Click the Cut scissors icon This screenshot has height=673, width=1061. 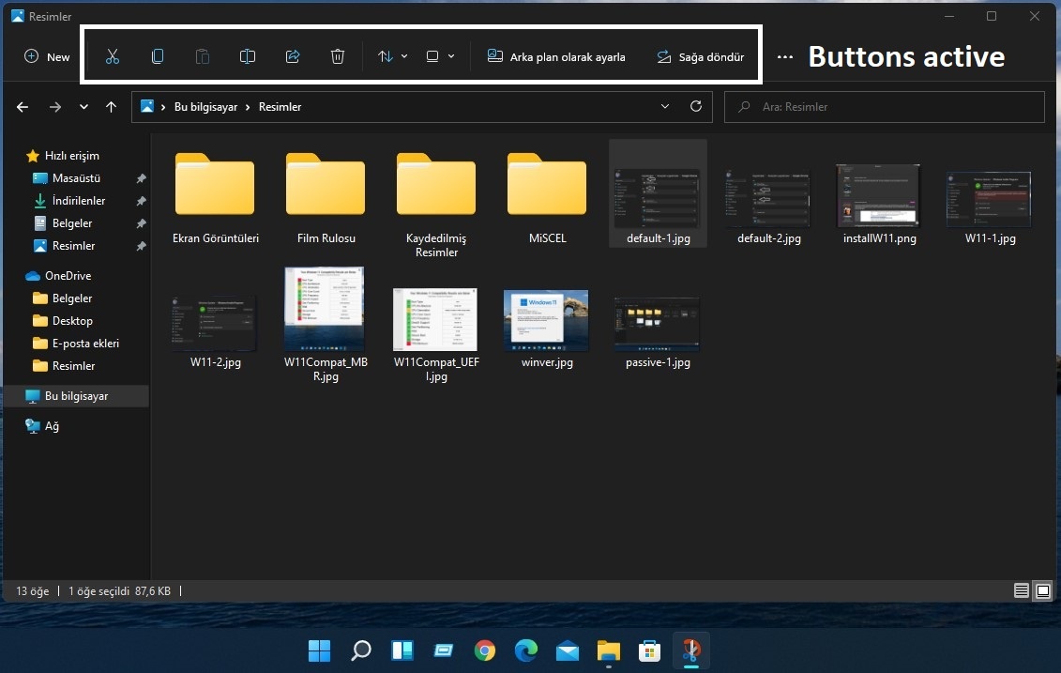coord(113,56)
